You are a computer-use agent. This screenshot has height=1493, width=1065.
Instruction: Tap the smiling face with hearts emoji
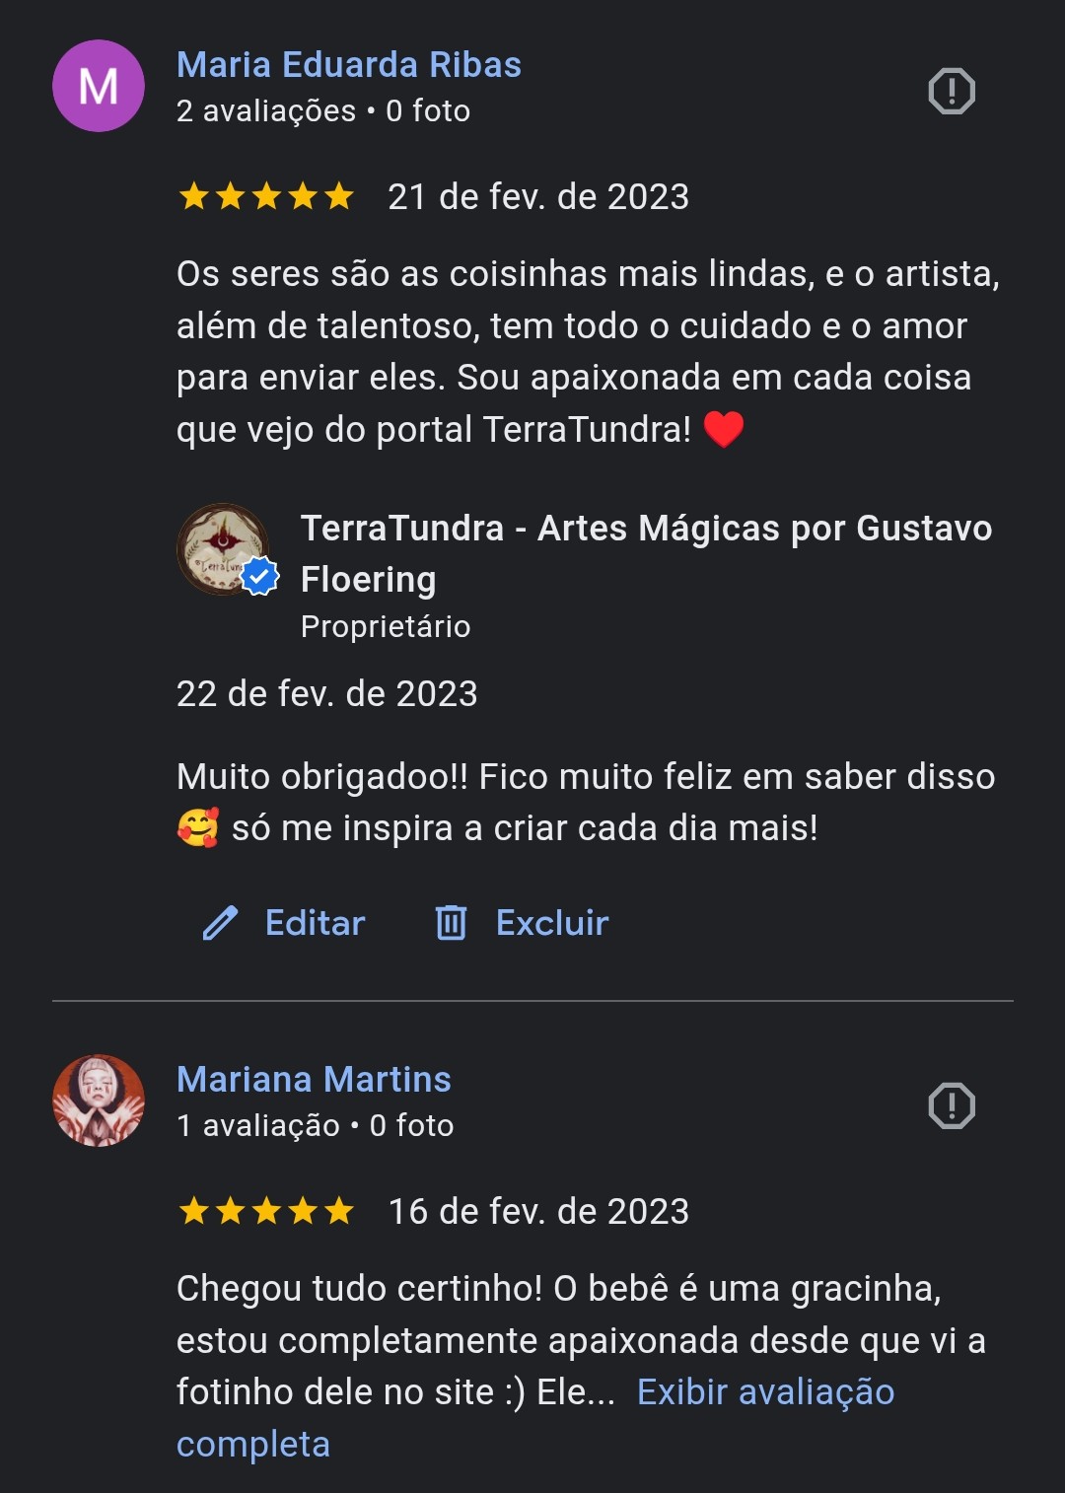tap(198, 828)
